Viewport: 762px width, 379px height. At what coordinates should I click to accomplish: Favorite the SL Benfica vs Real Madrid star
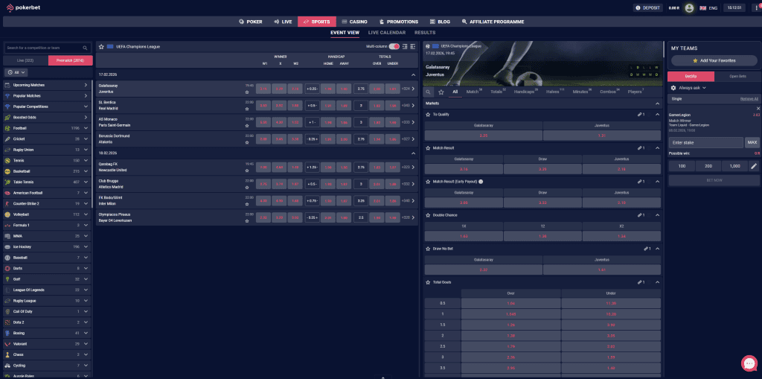(247, 108)
